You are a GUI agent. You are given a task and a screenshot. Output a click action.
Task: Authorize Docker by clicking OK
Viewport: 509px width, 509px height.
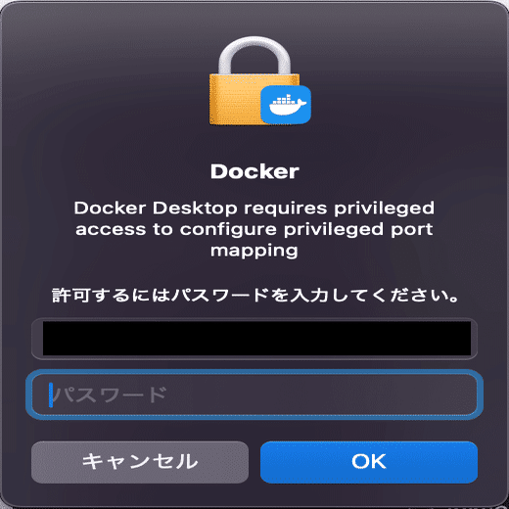369,462
